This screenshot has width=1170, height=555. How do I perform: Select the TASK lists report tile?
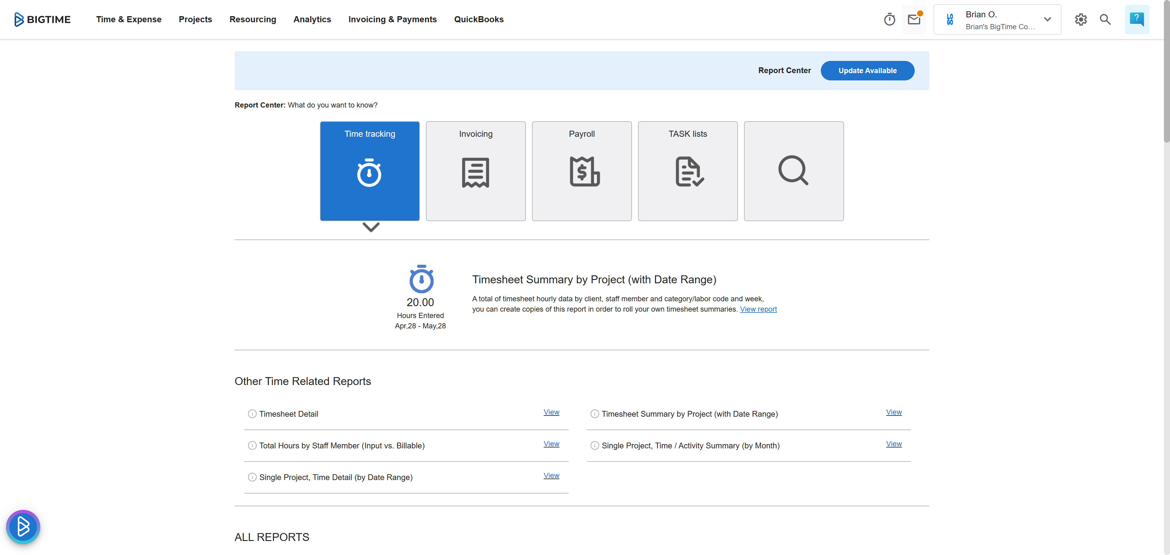point(688,171)
